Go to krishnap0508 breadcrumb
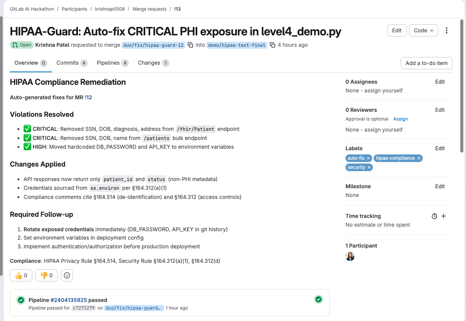Image resolution: width=466 pixels, height=321 pixels. coord(110,9)
